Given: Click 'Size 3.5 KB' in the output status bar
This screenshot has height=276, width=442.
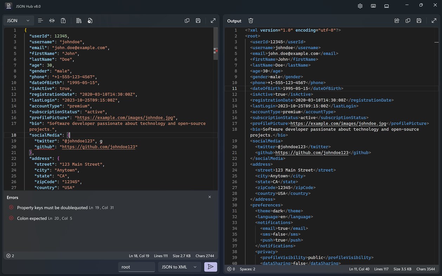Looking at the screenshot, I should pyautogui.click(x=402, y=269).
